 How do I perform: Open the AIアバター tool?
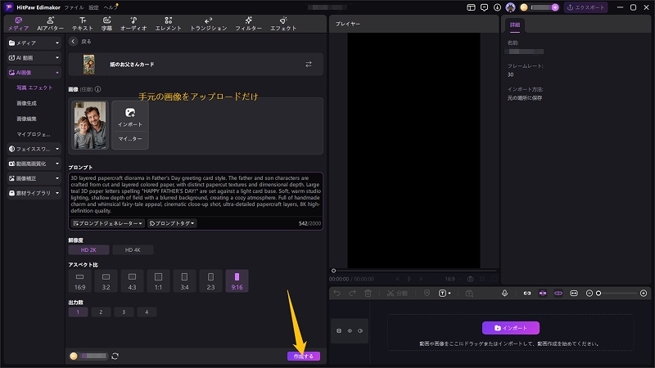[50, 24]
